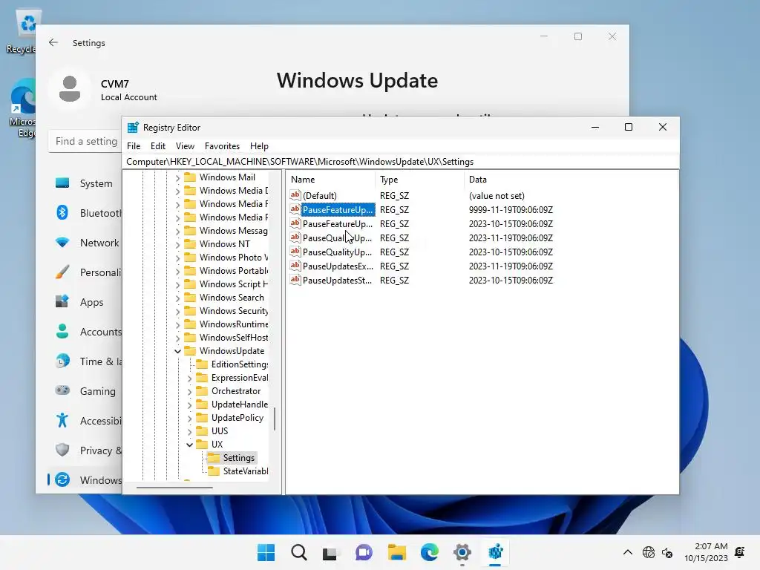Open the Windows Start menu
The height and width of the screenshot is (570, 760).
pos(266,552)
